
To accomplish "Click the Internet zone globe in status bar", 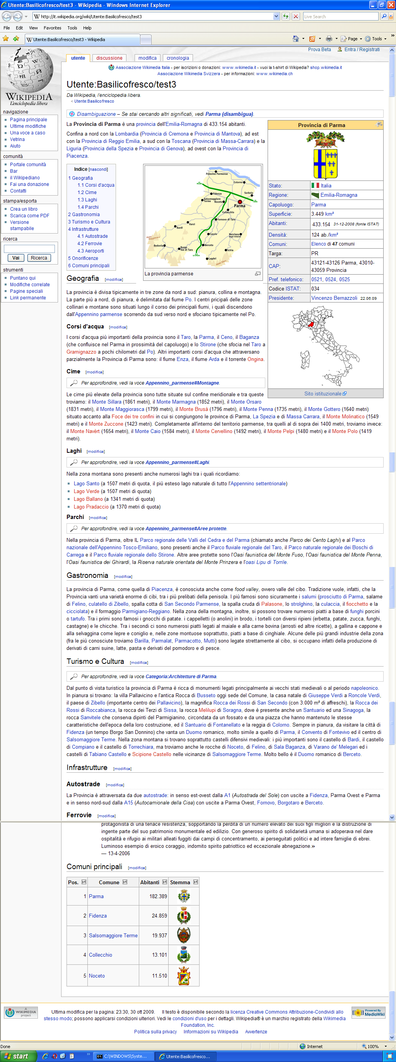I will [x=302, y=1046].
